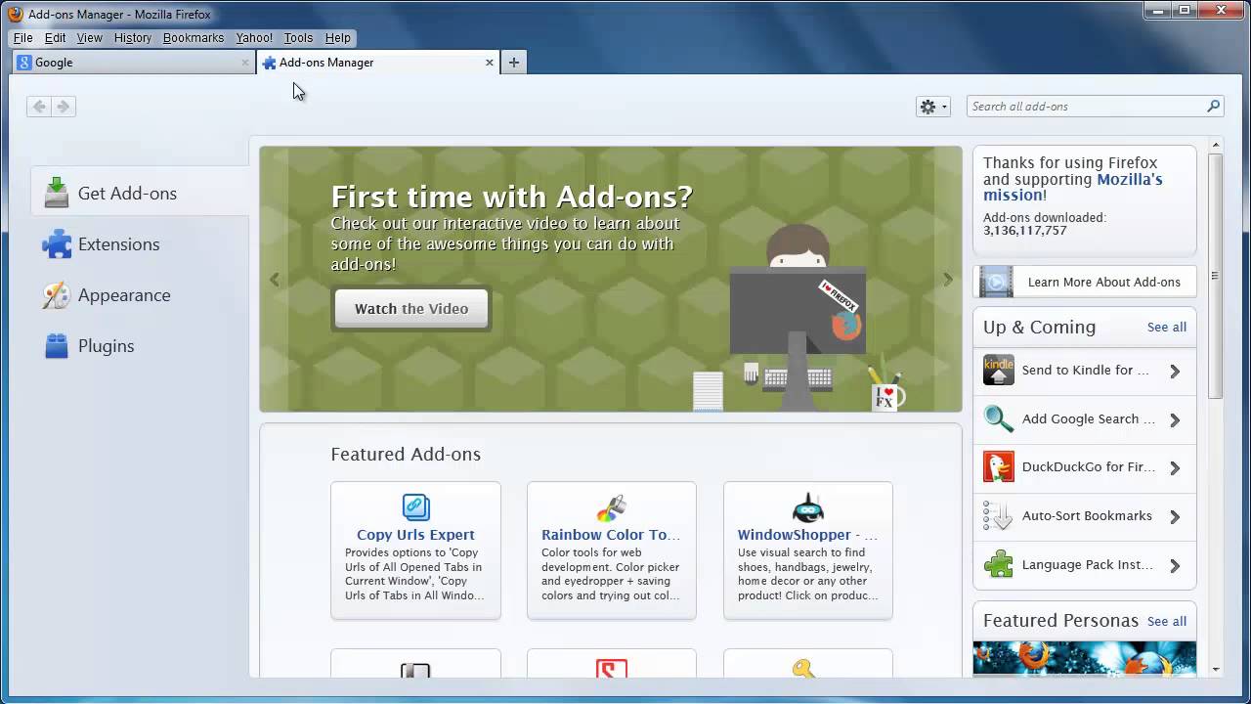Click the Firefox logo in title bar

pyautogui.click(x=16, y=14)
